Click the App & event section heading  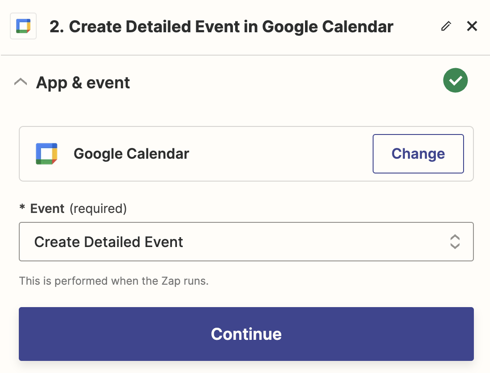click(83, 83)
